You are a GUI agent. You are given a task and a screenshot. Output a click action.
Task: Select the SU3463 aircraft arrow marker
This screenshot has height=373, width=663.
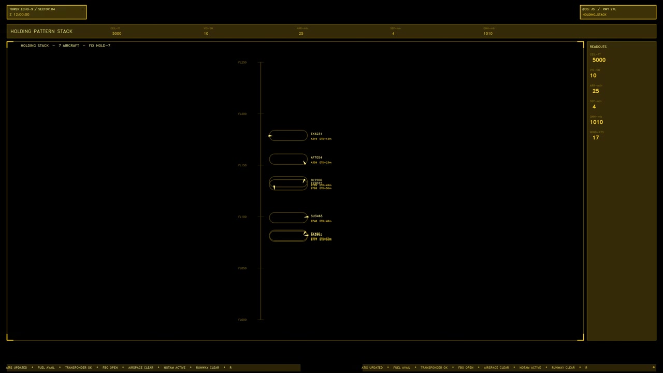[307, 217]
